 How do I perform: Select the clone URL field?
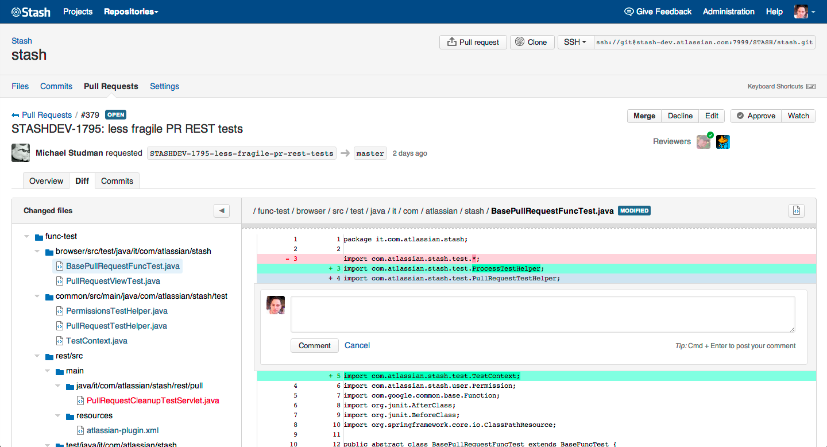pyautogui.click(x=704, y=42)
